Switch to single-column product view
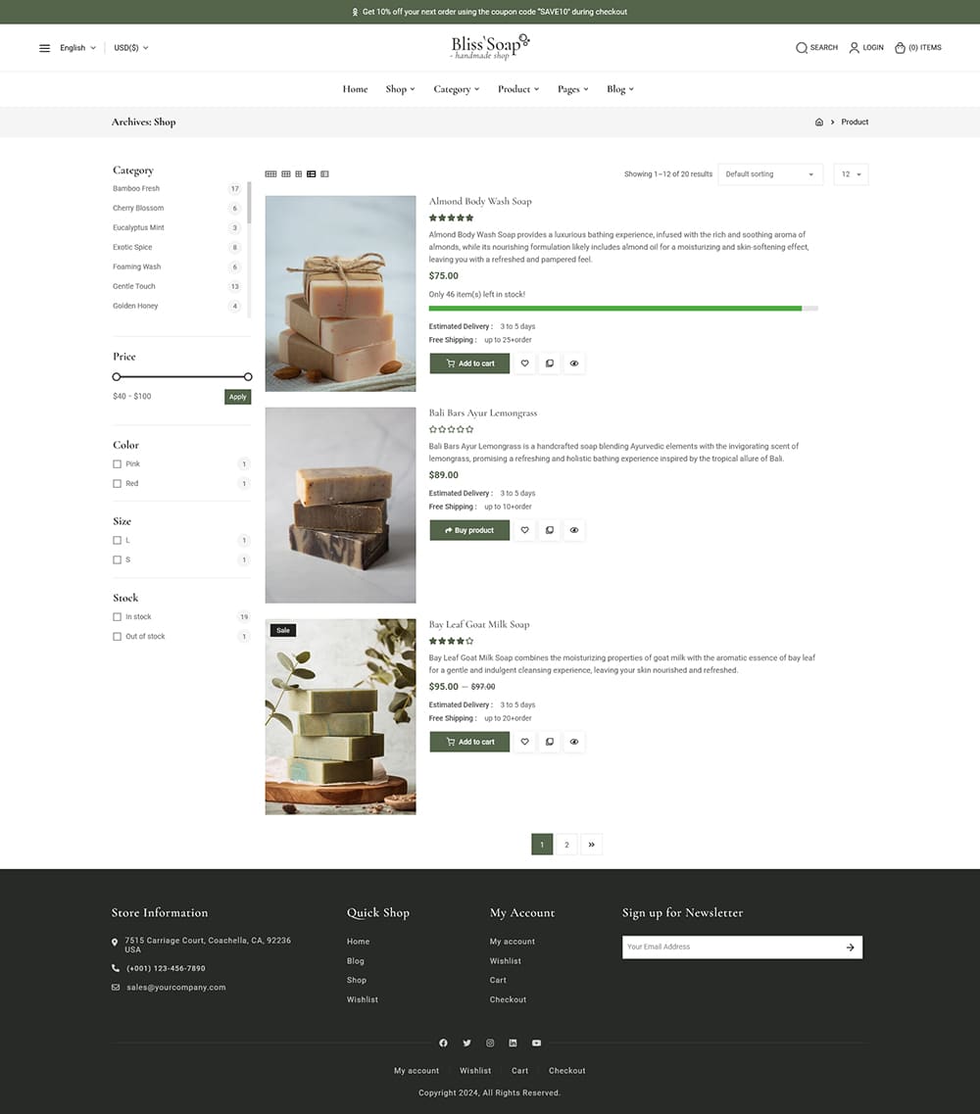Screen dimensions: 980x1114 coord(324,173)
